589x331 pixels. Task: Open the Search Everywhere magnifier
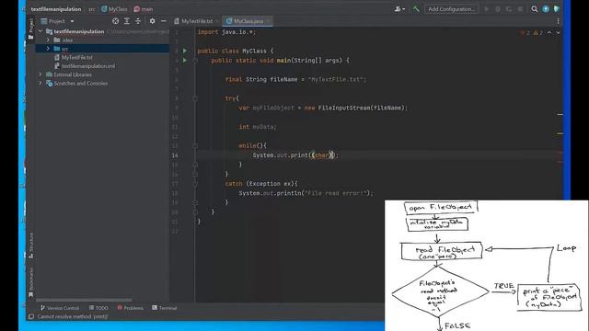click(x=534, y=9)
